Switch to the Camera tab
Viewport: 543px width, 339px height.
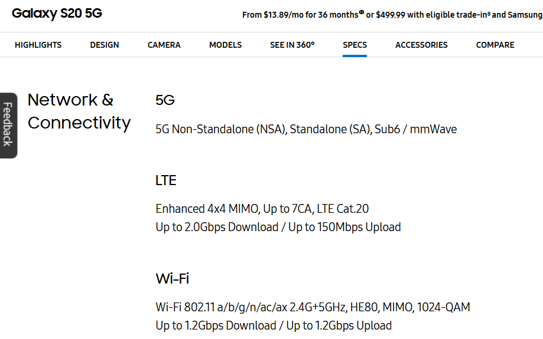coord(164,45)
